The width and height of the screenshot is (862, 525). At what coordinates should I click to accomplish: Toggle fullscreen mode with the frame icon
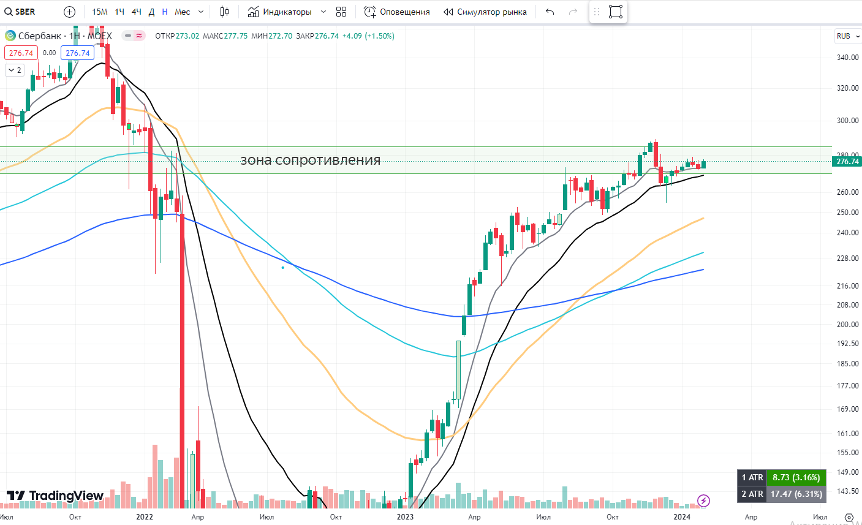pyautogui.click(x=616, y=12)
